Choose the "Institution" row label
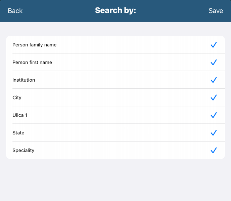The width and height of the screenshot is (231, 201). point(24,80)
